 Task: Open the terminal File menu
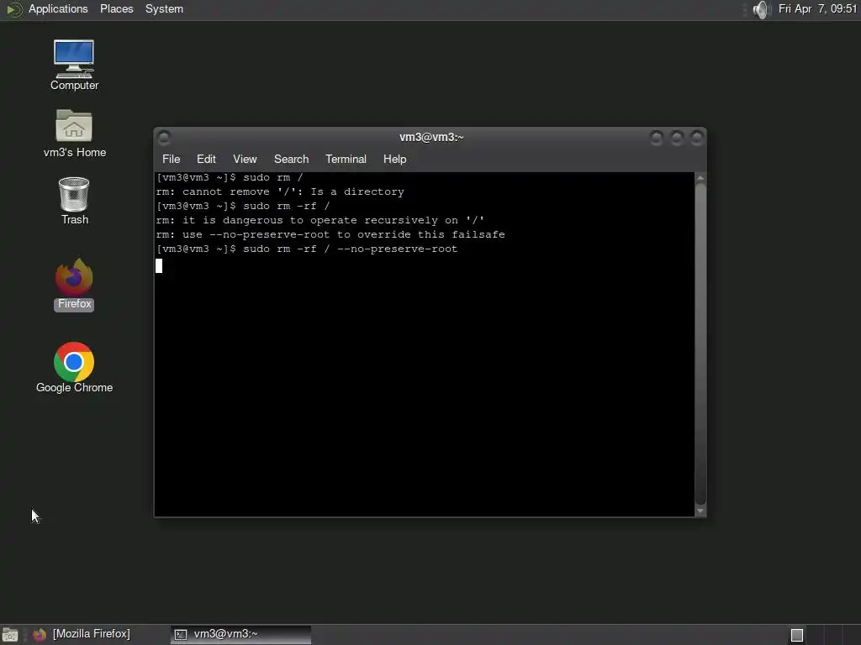pyautogui.click(x=171, y=159)
